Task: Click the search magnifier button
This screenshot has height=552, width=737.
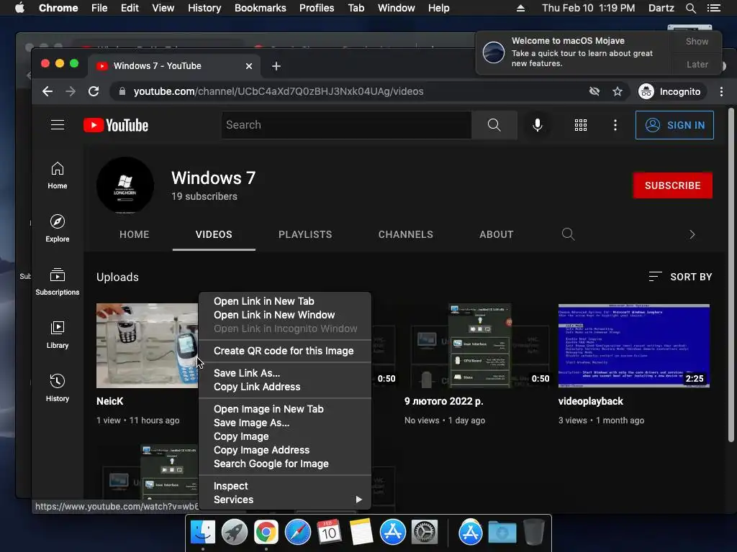Action: tap(494, 125)
